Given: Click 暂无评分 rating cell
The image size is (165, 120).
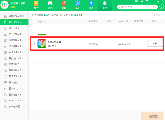Looking at the screenshot, I should [94, 44].
